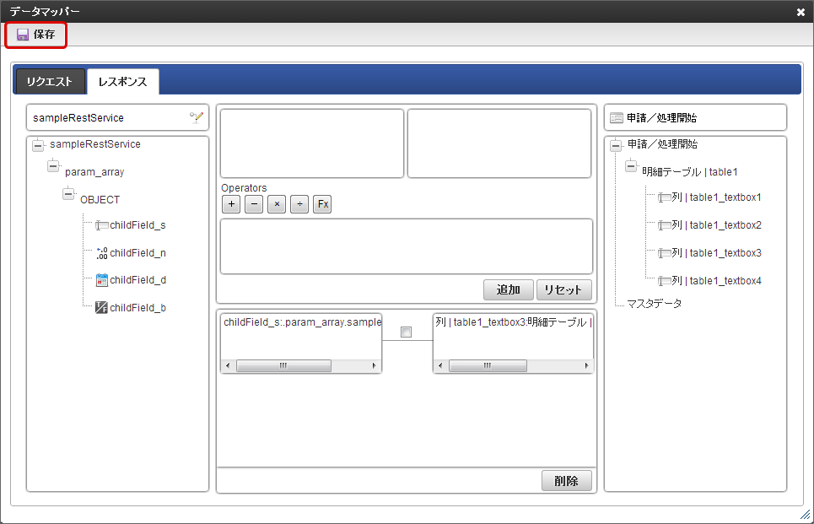Close the データマッパー dialog
814x524 pixels.
801,12
